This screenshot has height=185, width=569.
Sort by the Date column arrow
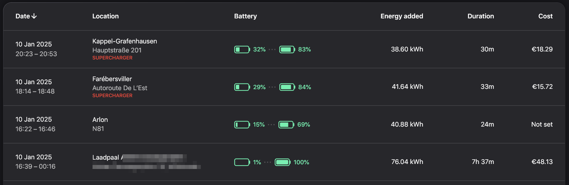34,16
